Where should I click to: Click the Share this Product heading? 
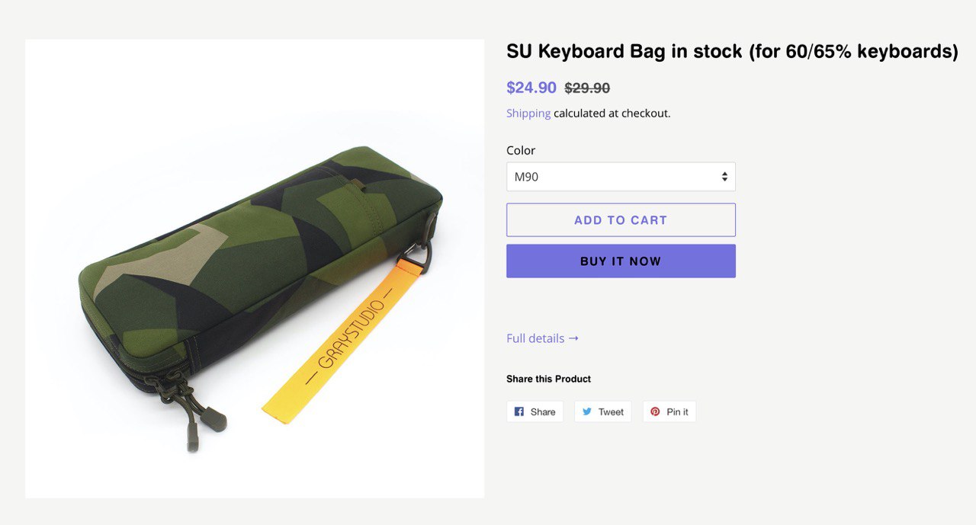(548, 379)
